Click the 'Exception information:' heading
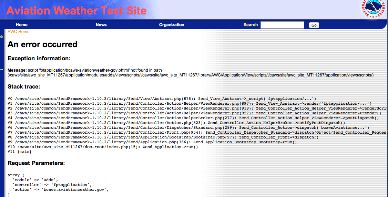Image resolution: width=388 pixels, height=197 pixels. 39,58
